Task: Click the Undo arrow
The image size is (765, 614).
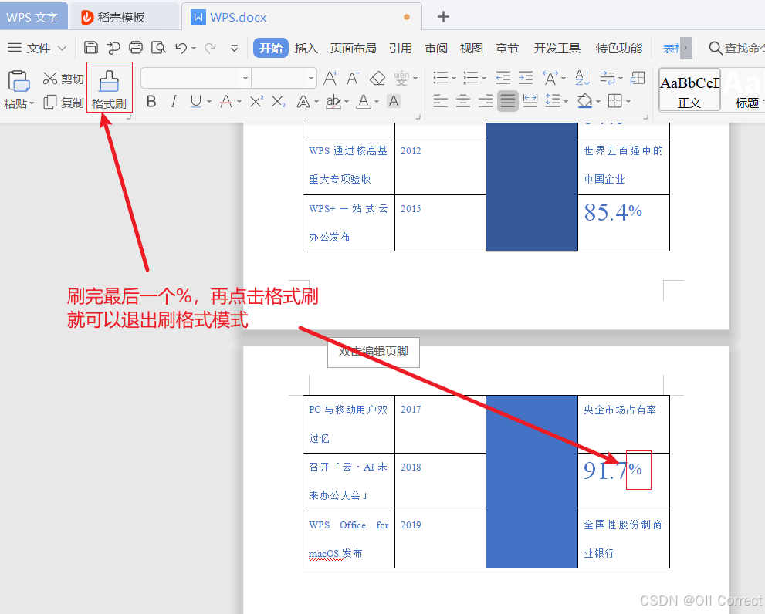Action: [x=181, y=48]
